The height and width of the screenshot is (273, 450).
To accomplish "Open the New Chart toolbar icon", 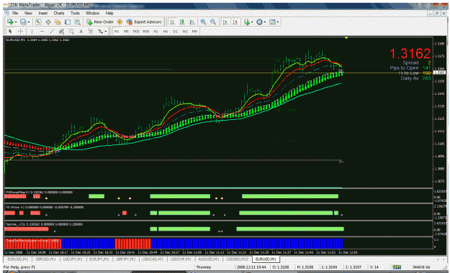I will click(10, 22).
